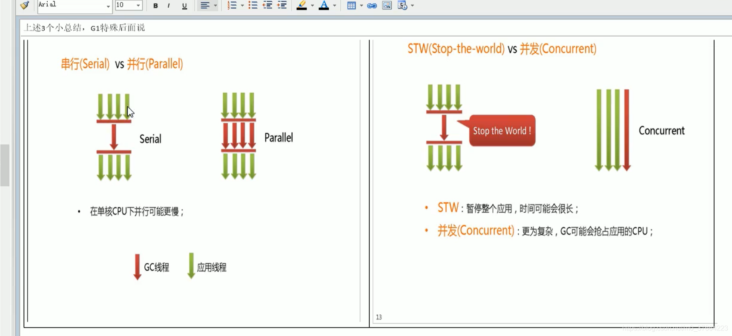Click the numbered list icon

tap(232, 6)
